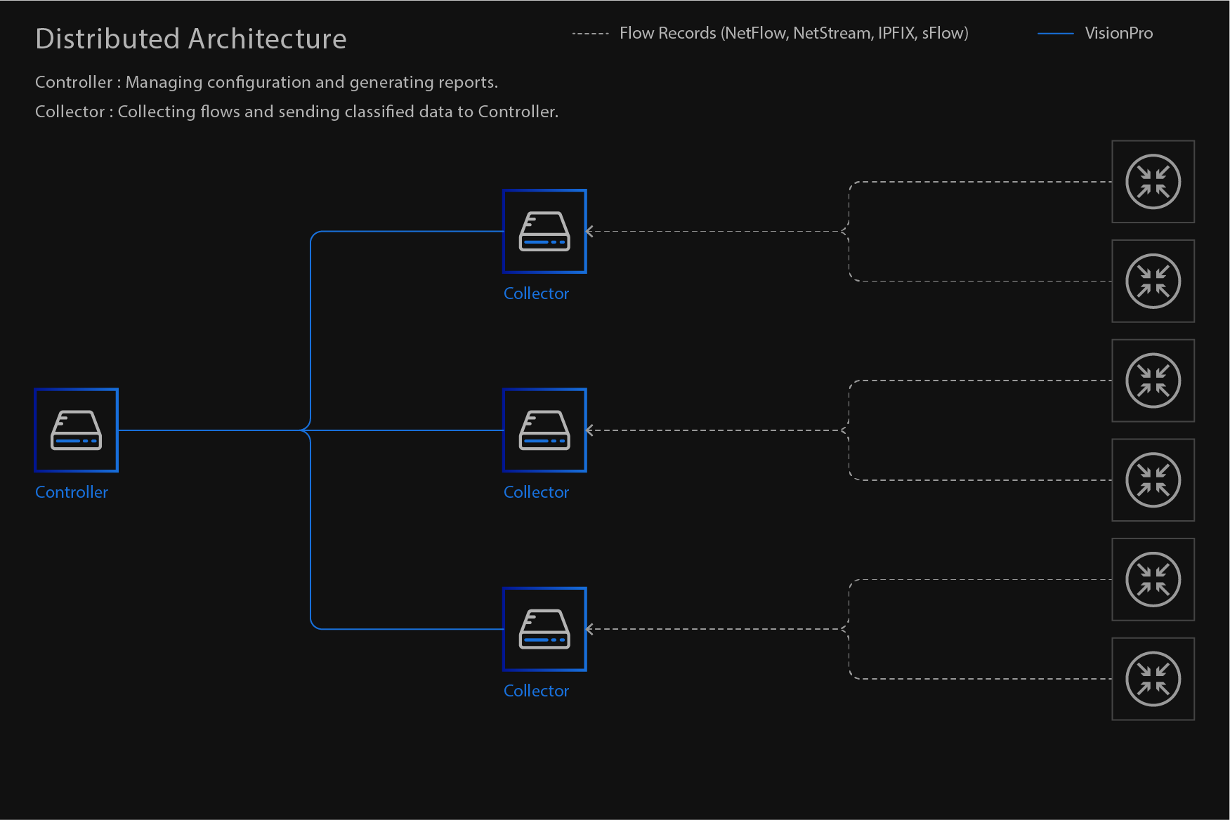
Task: Click the fifth router icon from the top
Action: pyautogui.click(x=1153, y=580)
